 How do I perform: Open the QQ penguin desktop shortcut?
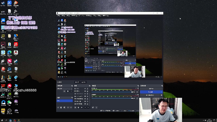[16, 53]
